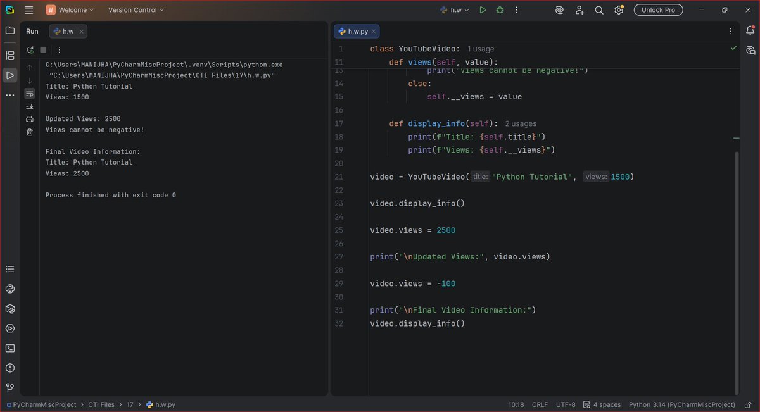
Task: Click the '1 usage' hint for YouTubeVideo
Action: click(481, 49)
